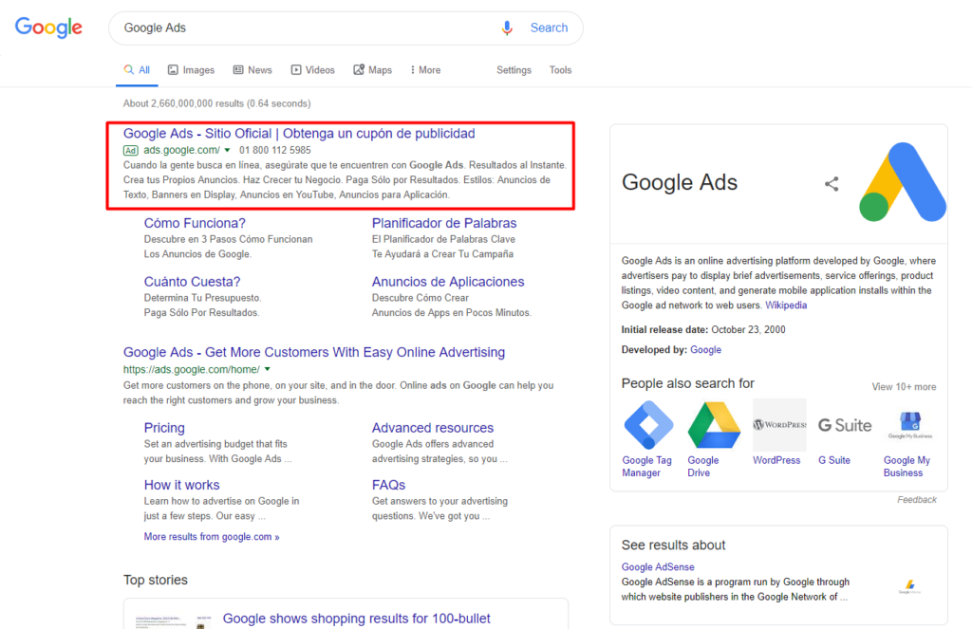Open the Wikipedia link in description
Image resolution: width=972 pixels, height=629 pixels.
[786, 305]
